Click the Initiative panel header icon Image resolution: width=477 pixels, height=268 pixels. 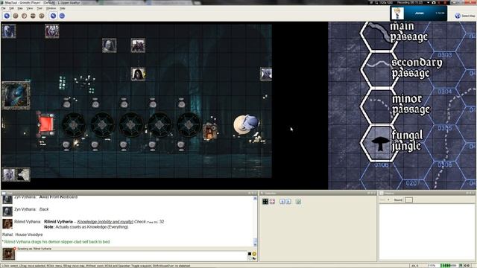coord(382,194)
